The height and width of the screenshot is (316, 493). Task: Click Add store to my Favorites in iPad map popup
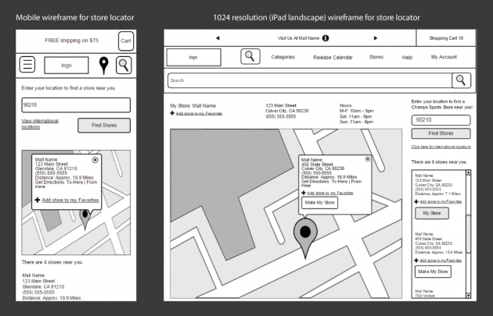pos(330,194)
